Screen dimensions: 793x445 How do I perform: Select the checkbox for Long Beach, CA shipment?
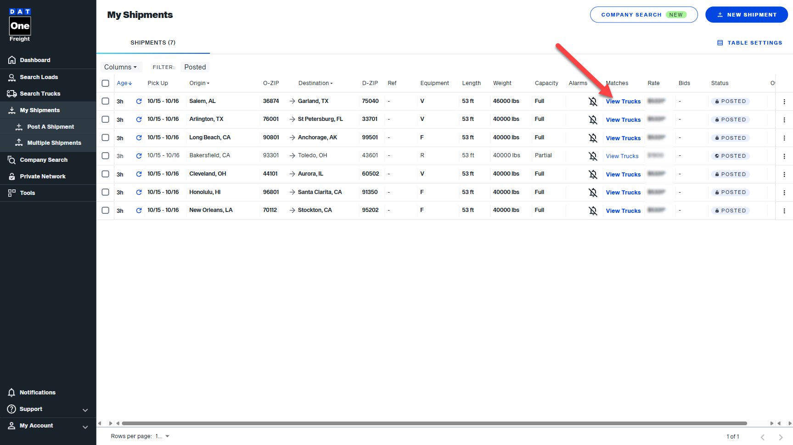(x=105, y=137)
